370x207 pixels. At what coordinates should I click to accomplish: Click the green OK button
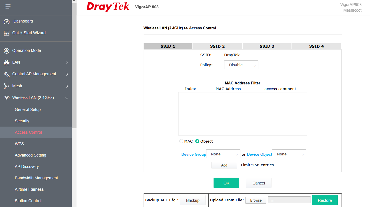[x=226, y=183]
